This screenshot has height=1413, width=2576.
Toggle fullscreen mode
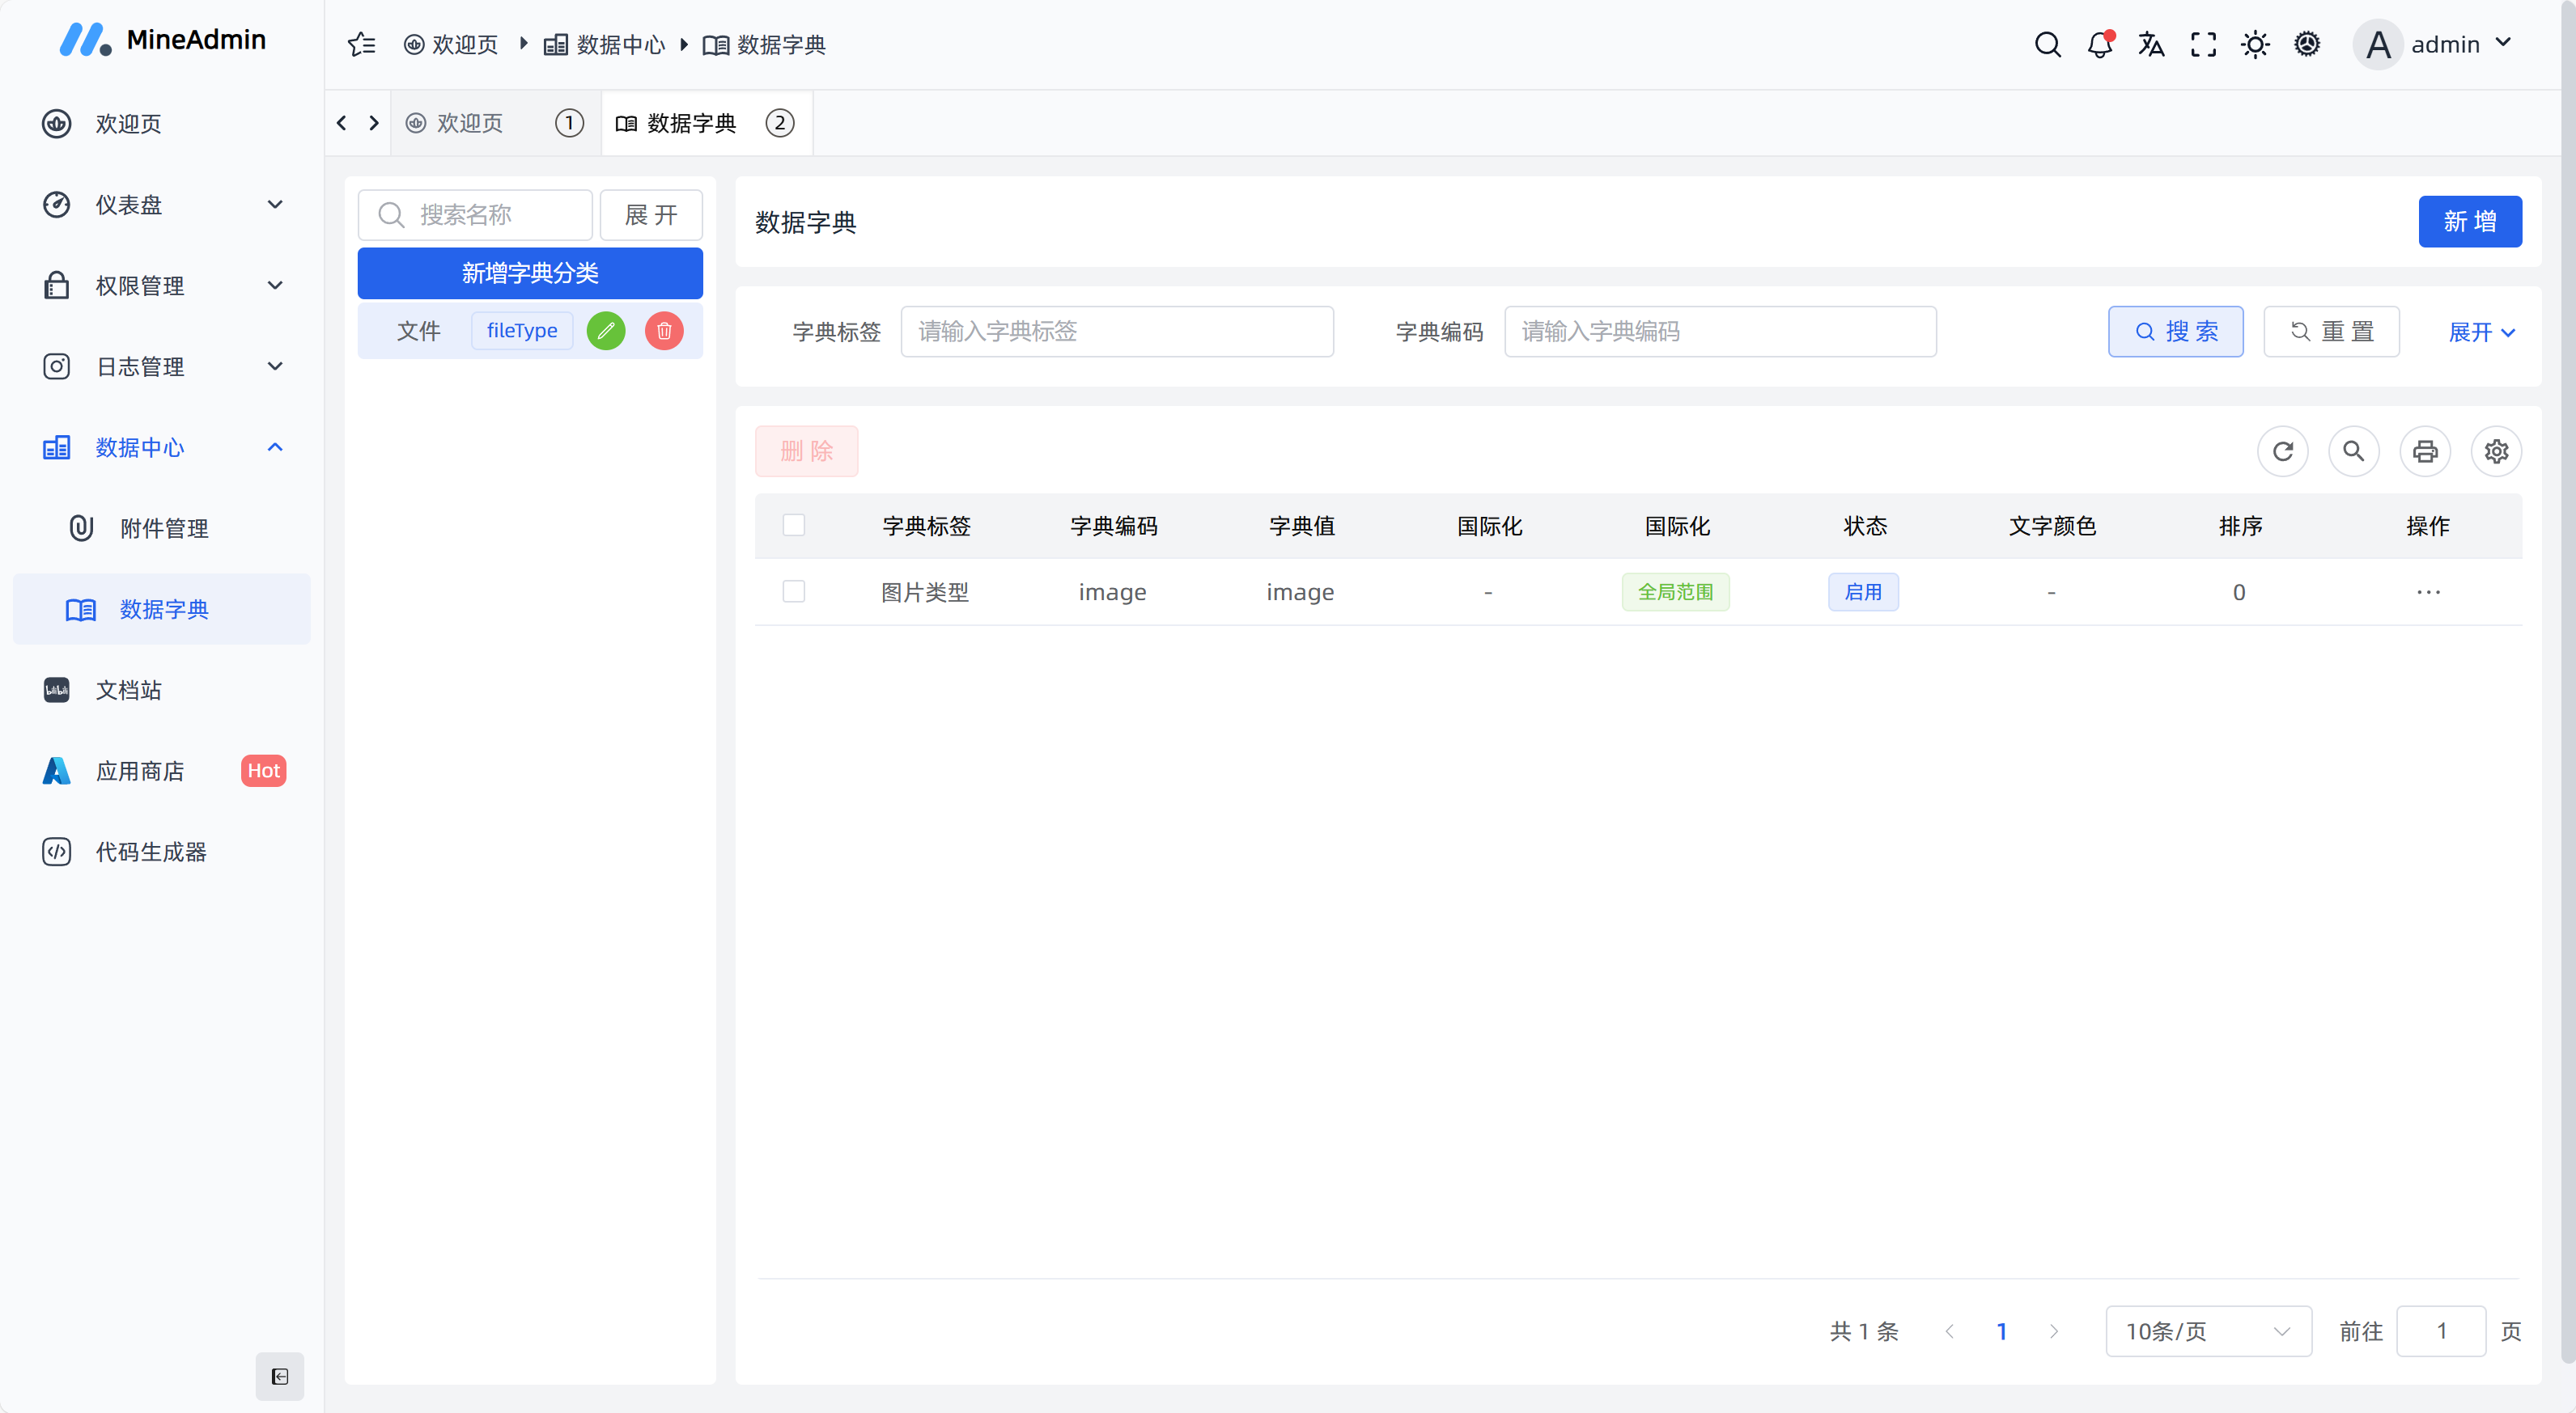coord(2203,44)
